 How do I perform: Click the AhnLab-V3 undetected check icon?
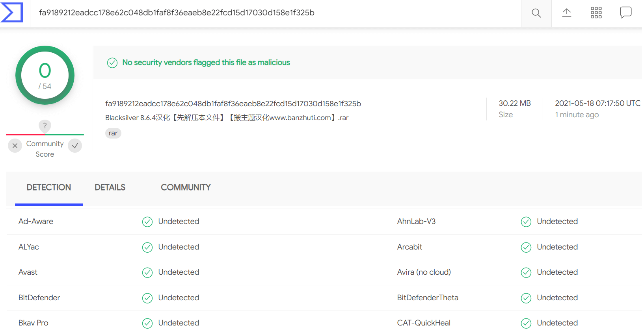pyautogui.click(x=526, y=222)
